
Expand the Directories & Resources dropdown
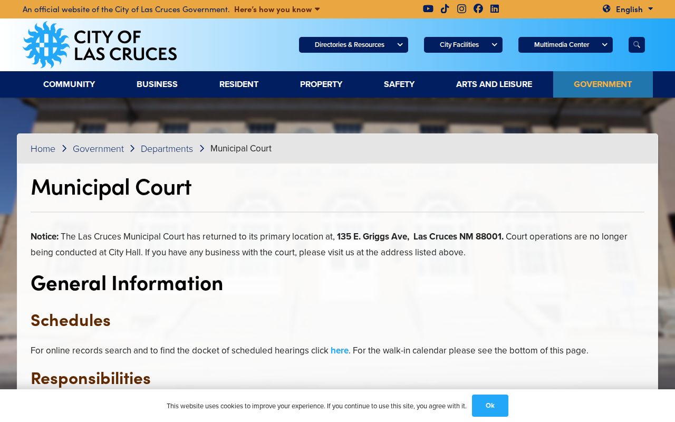[353, 45]
